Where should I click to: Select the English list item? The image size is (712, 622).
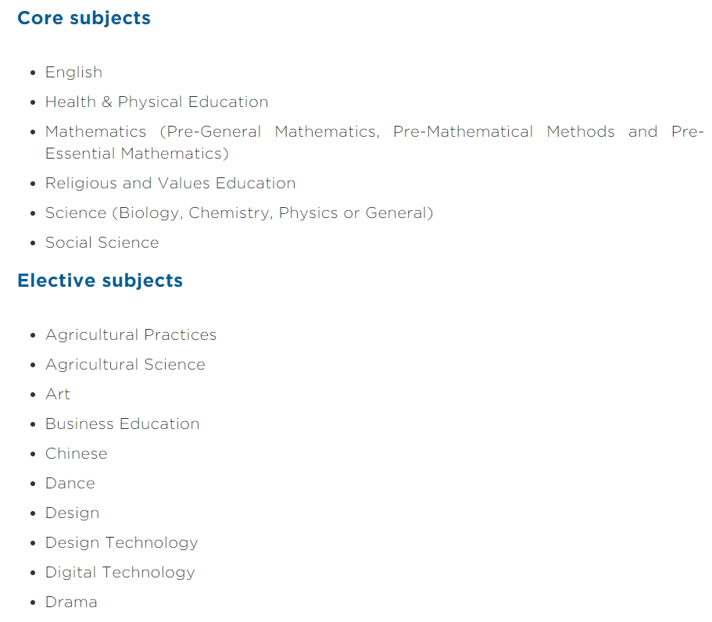(x=73, y=72)
